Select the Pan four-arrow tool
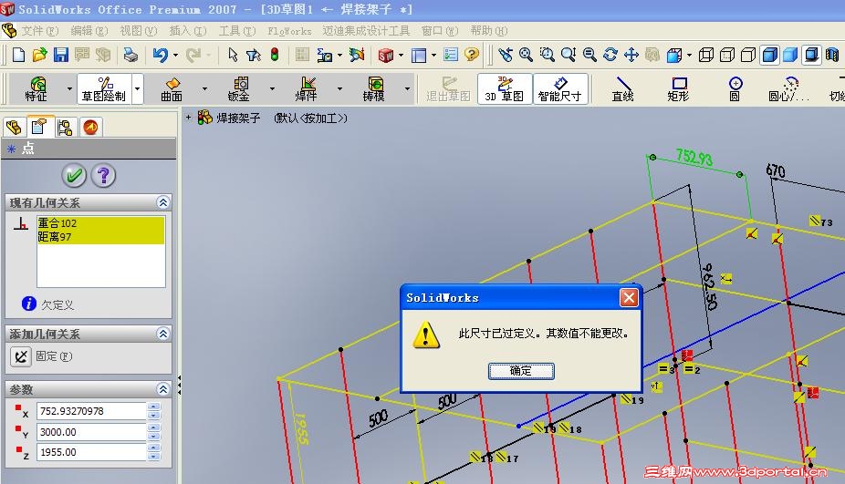The height and width of the screenshot is (484, 845). 631,55
